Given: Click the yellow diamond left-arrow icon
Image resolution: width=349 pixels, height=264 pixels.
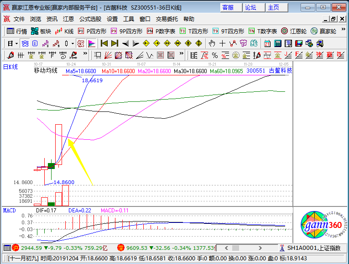Looking at the screenshot, I should click(x=146, y=43).
